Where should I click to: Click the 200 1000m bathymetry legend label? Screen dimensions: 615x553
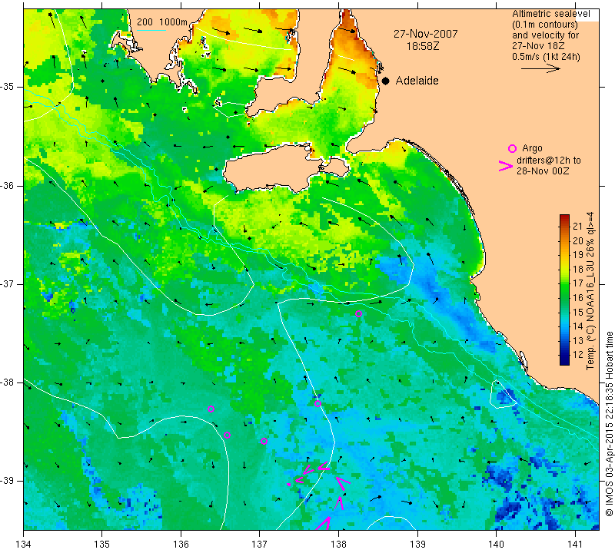tap(162, 22)
